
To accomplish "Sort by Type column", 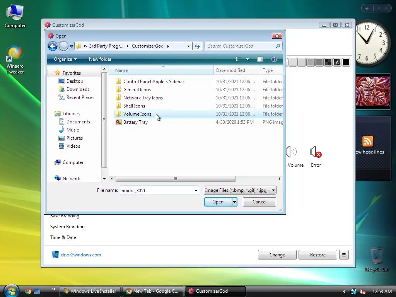I will (x=271, y=70).
